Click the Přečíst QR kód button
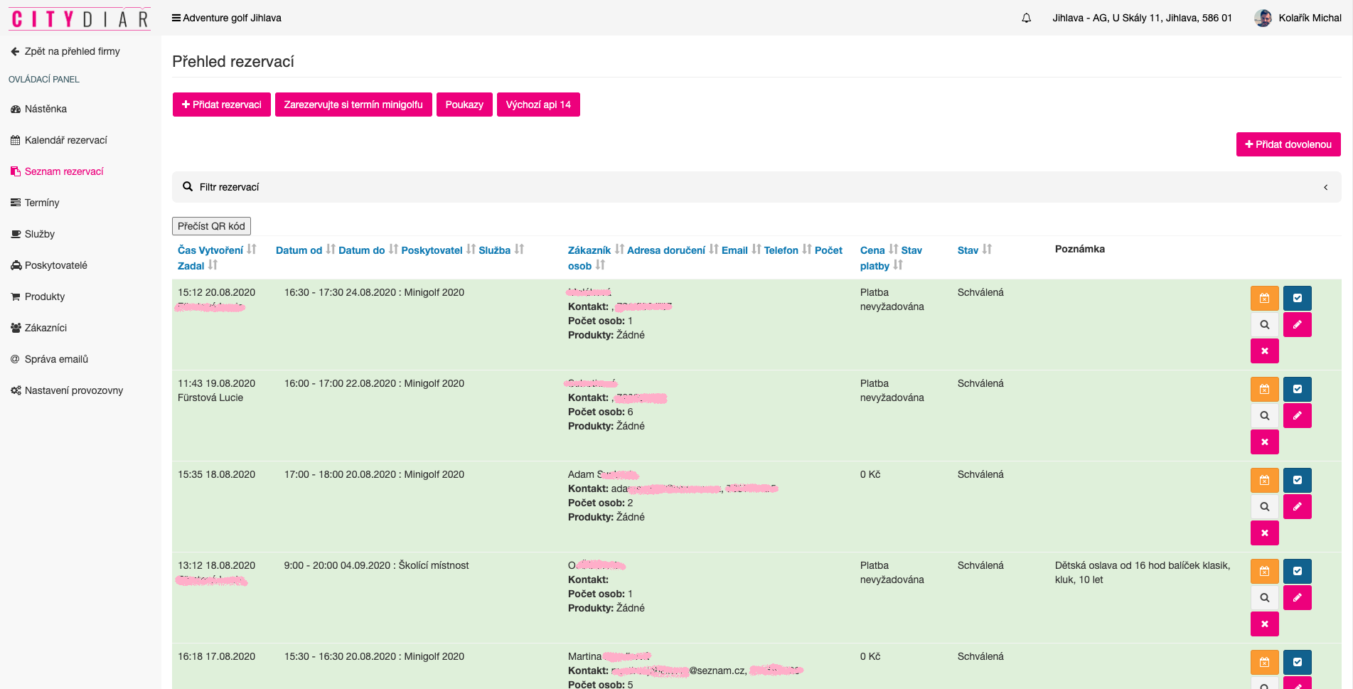Image resolution: width=1353 pixels, height=689 pixels. point(211,226)
